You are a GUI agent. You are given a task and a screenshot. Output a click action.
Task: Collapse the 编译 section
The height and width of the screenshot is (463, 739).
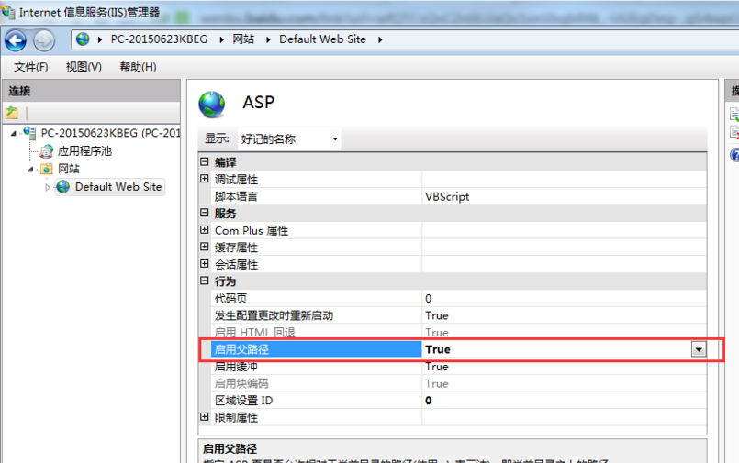[205, 162]
